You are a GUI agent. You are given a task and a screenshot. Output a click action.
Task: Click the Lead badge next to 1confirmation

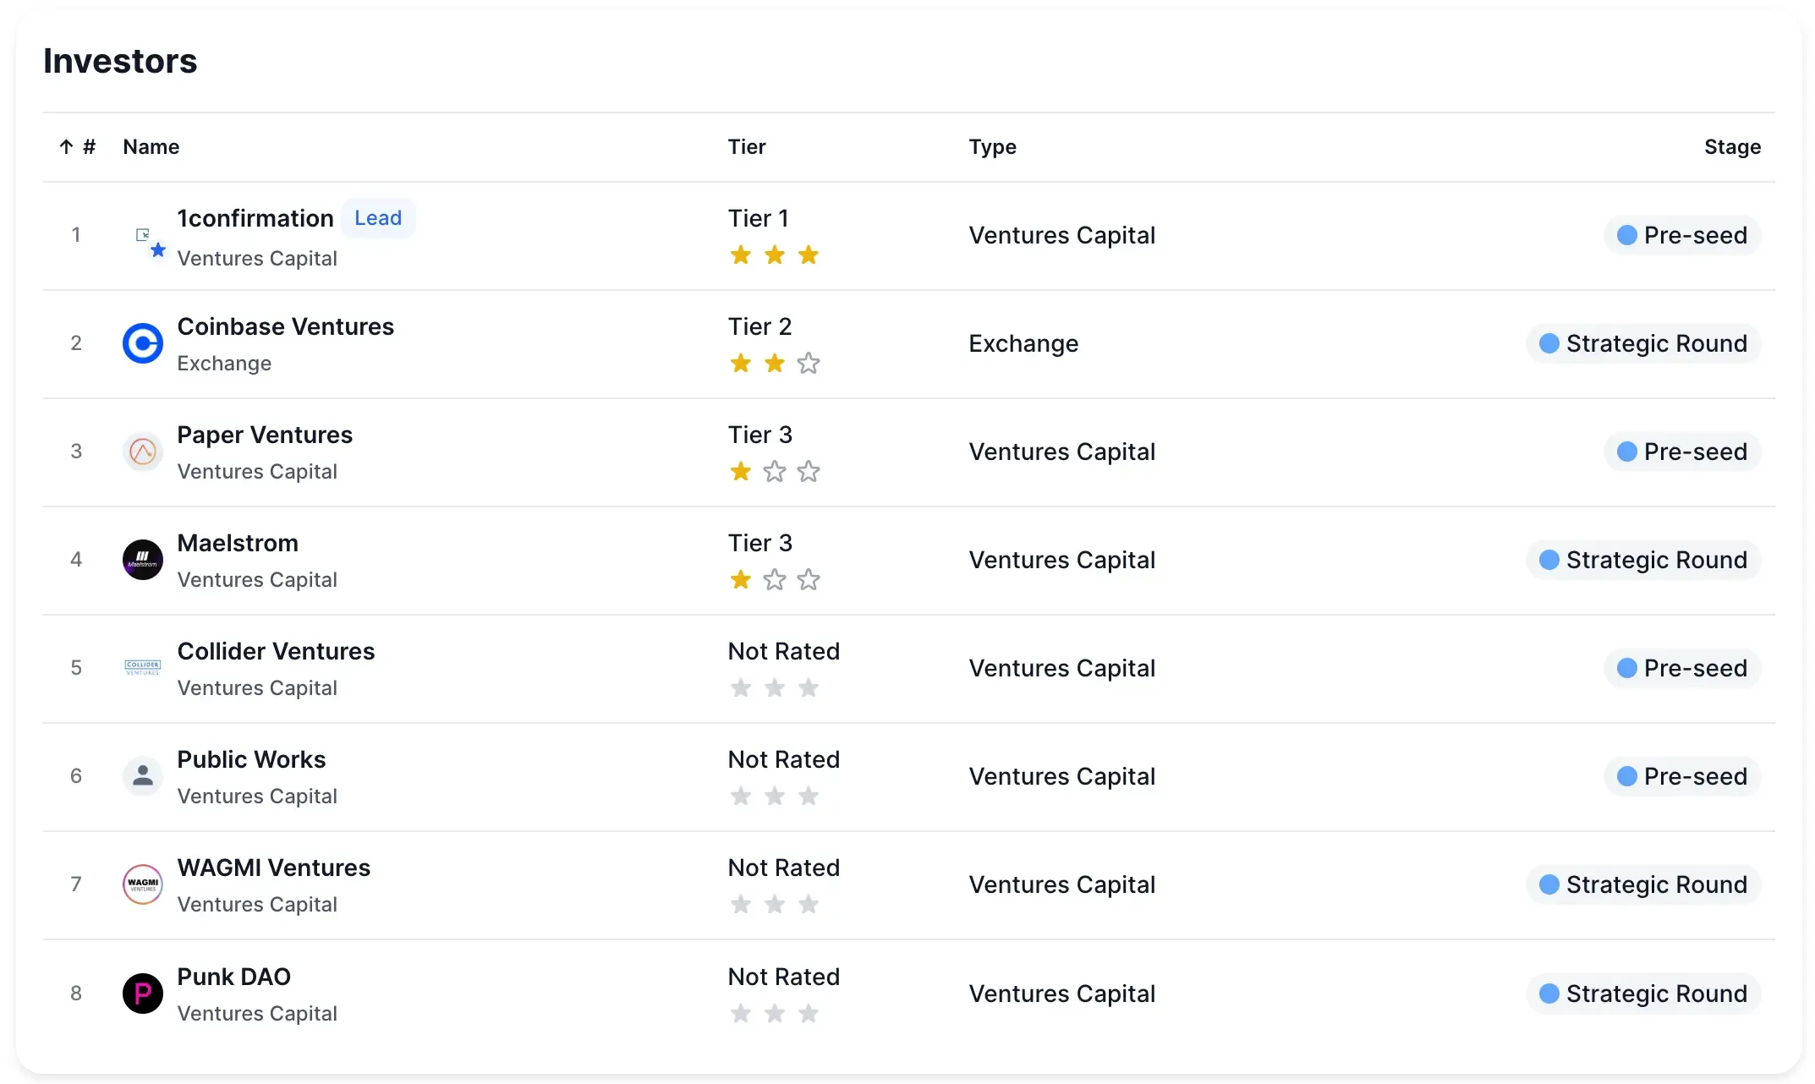[377, 218]
